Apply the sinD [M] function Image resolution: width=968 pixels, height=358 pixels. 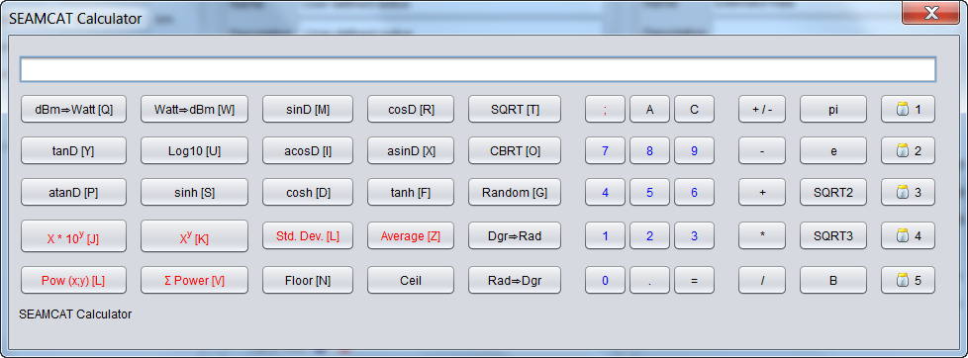pos(308,109)
